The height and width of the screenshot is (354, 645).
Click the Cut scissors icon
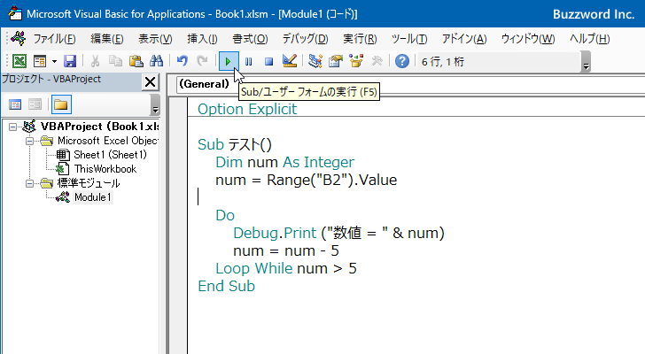pos(95,61)
